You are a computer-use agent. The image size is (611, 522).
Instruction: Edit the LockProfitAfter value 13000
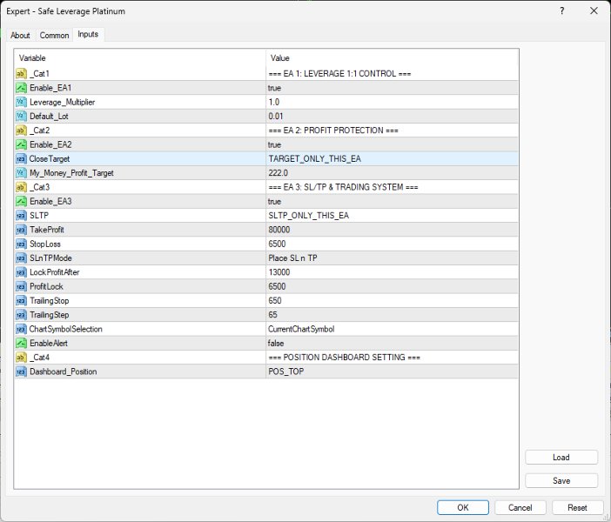tap(392, 272)
